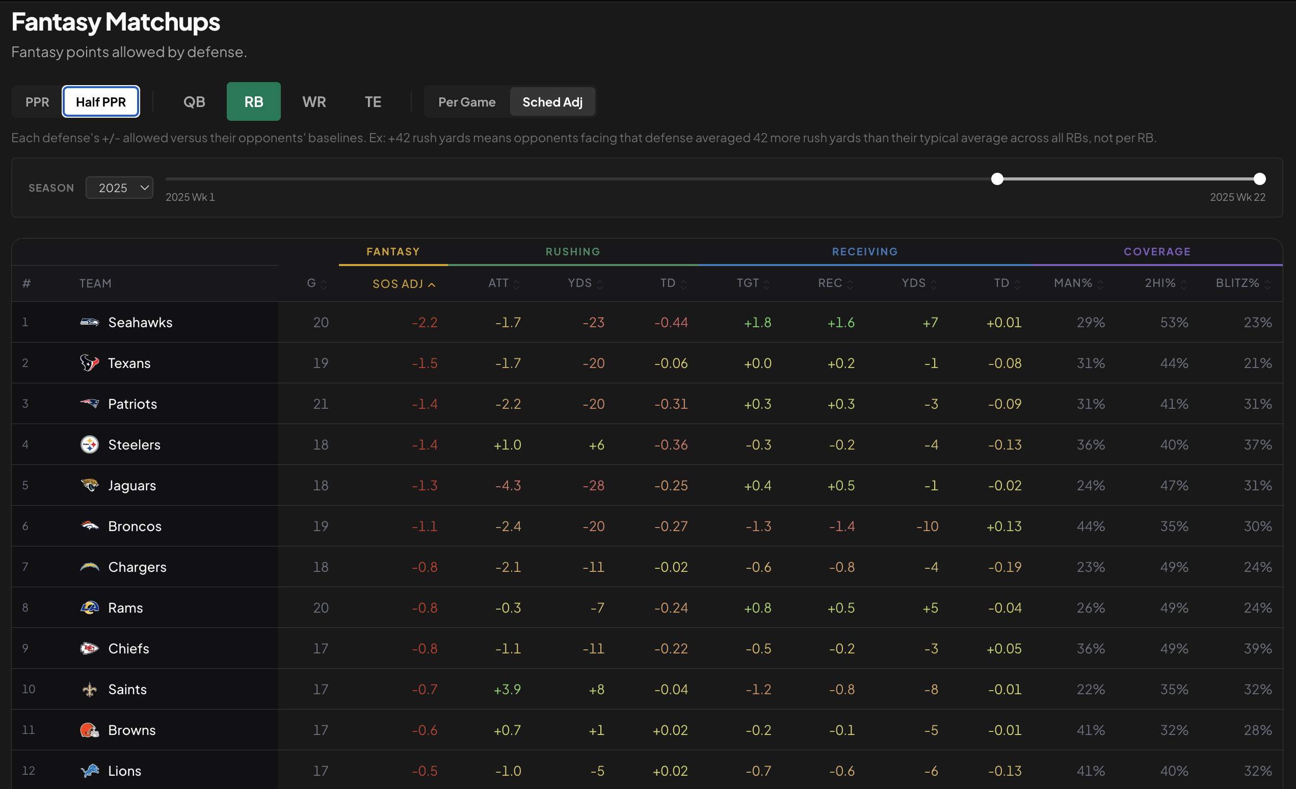Click the Jaguars team logo
This screenshot has width=1296, height=789.
(89, 485)
